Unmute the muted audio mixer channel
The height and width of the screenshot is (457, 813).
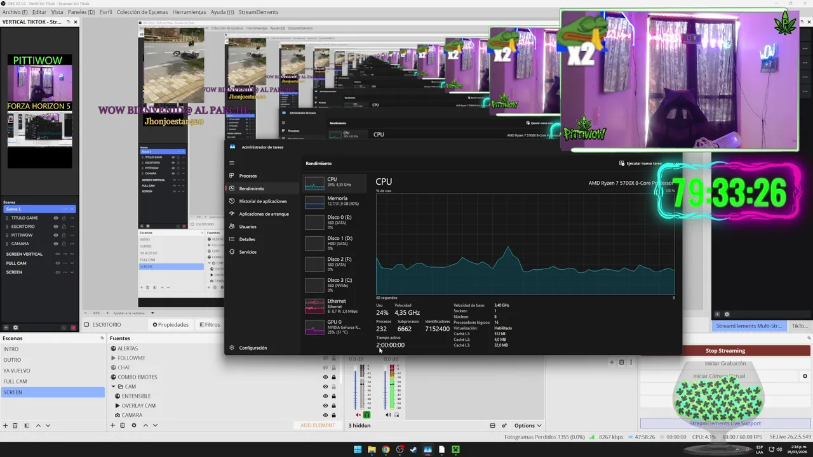(x=358, y=415)
